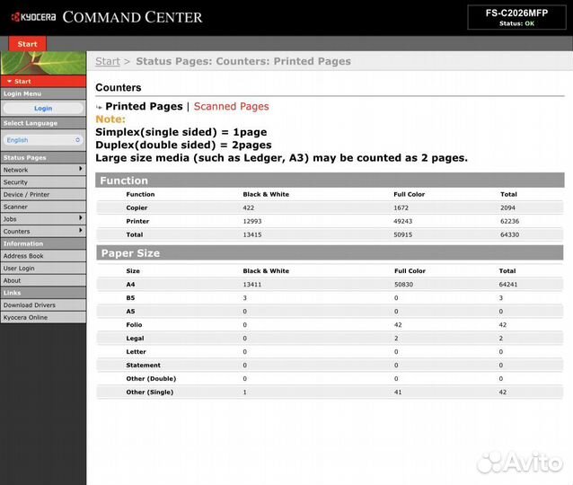Follow the Start breadcrumb link
Image resolution: width=573 pixels, height=485 pixels.
108,61
